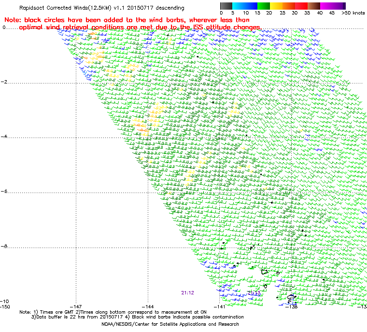Select the orange 25-30 knots legend segment
This screenshot has height=332, width=367.
[289, 6]
